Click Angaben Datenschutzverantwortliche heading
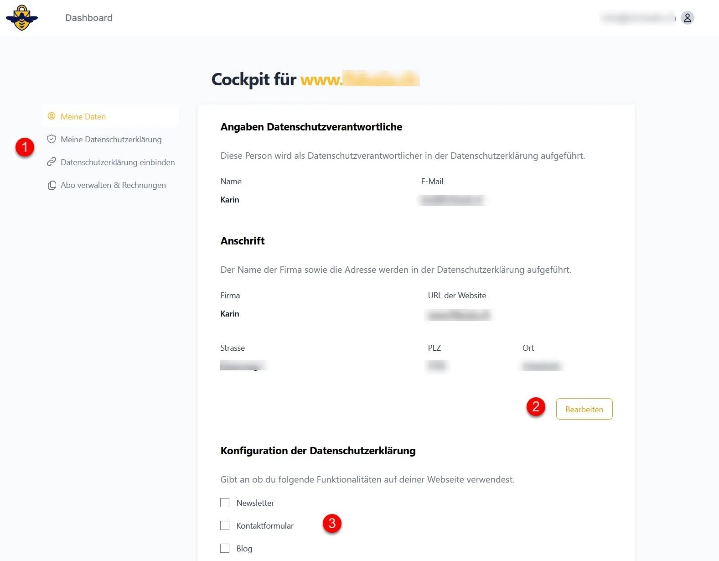The width and height of the screenshot is (719, 561). click(311, 127)
